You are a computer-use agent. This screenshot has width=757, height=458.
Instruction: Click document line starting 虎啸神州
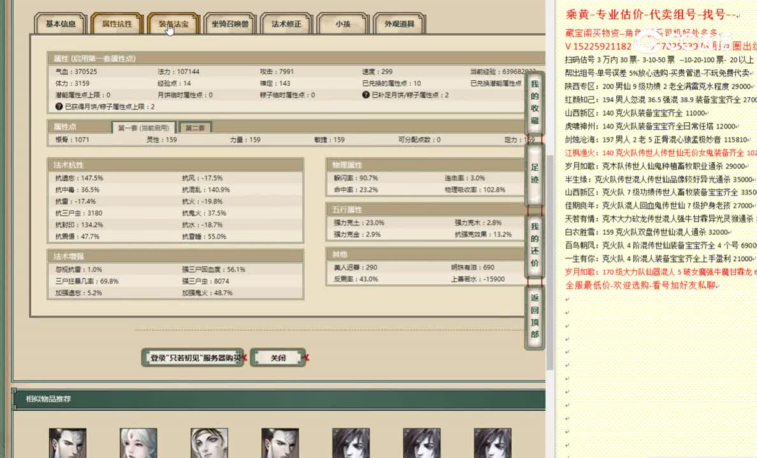click(x=652, y=127)
